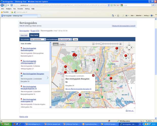Close the Bangatan 54 map popup
The width and height of the screenshot is (157, 126).
tap(93, 75)
